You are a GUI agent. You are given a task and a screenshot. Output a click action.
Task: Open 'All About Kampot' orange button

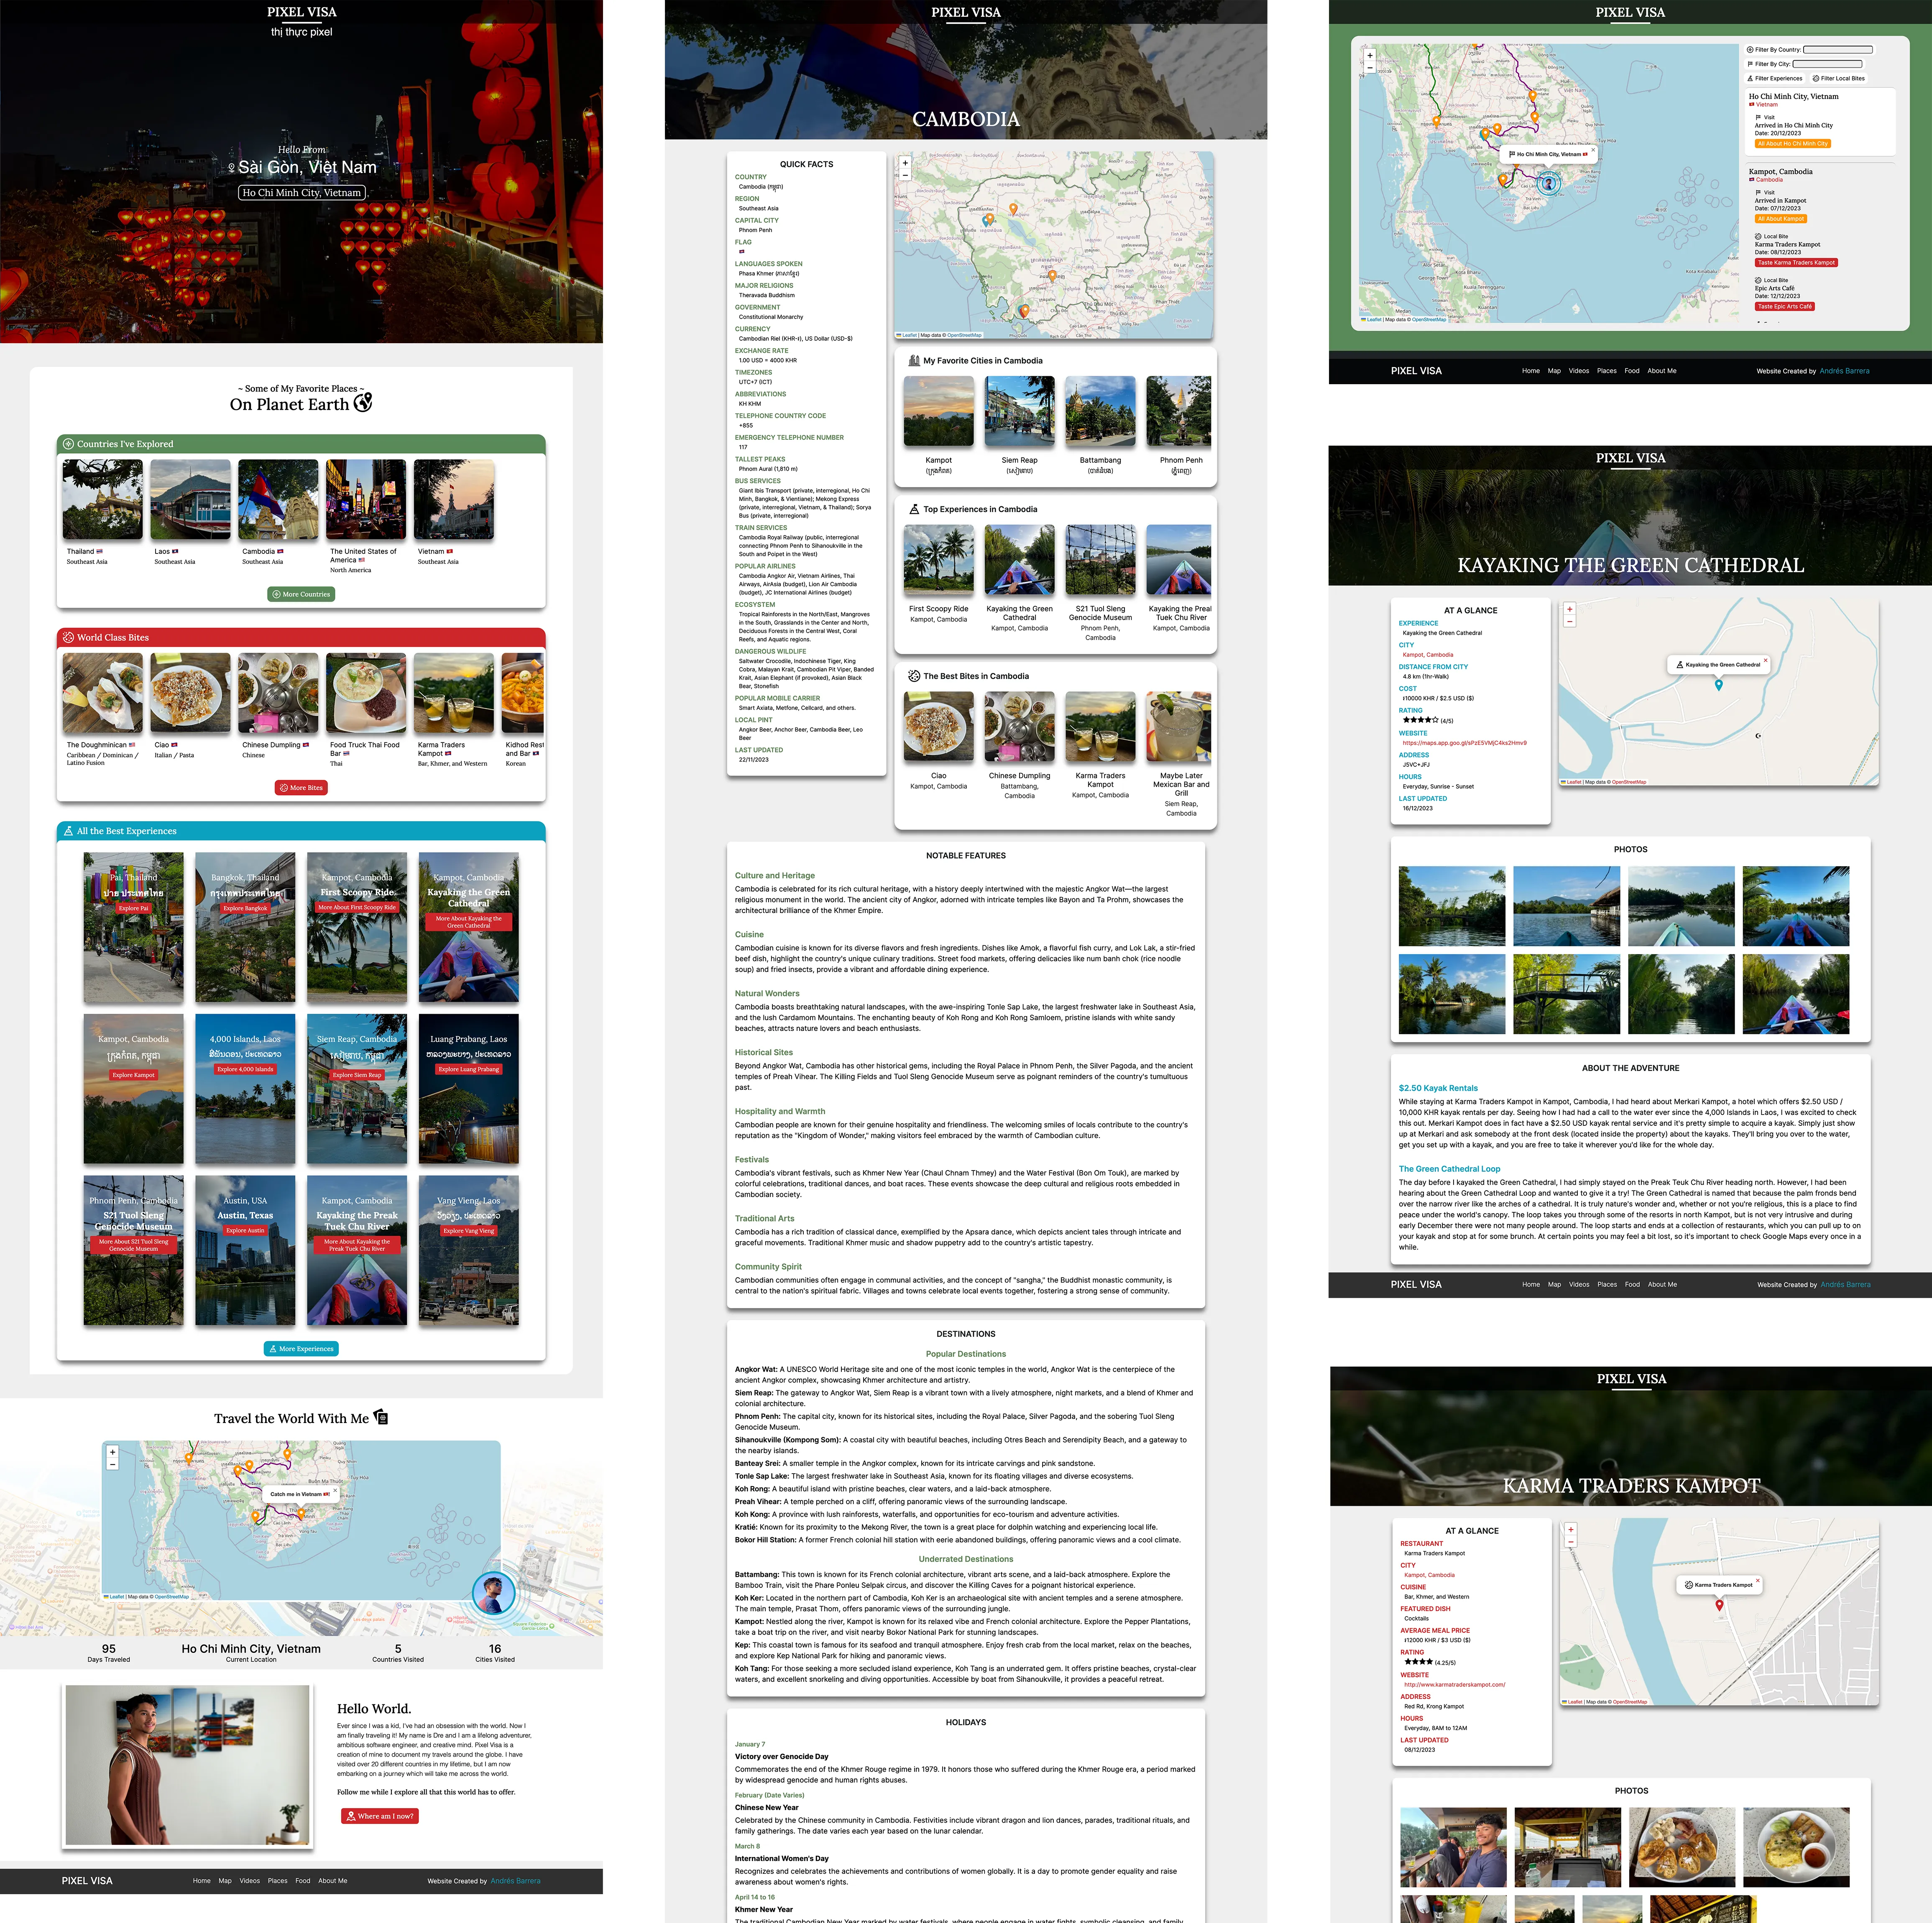click(1780, 219)
